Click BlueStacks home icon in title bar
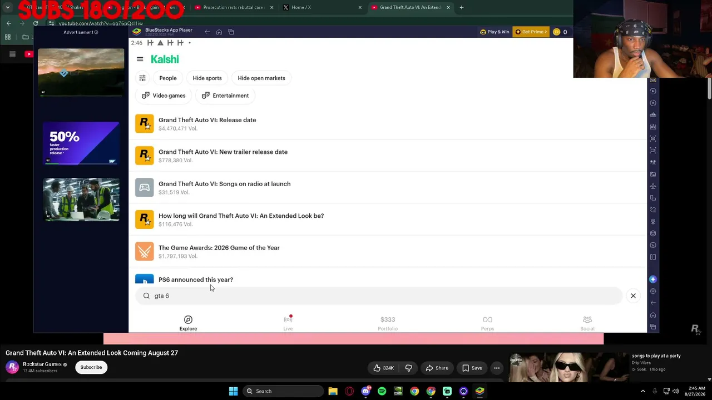The width and height of the screenshot is (712, 400). pos(219,32)
